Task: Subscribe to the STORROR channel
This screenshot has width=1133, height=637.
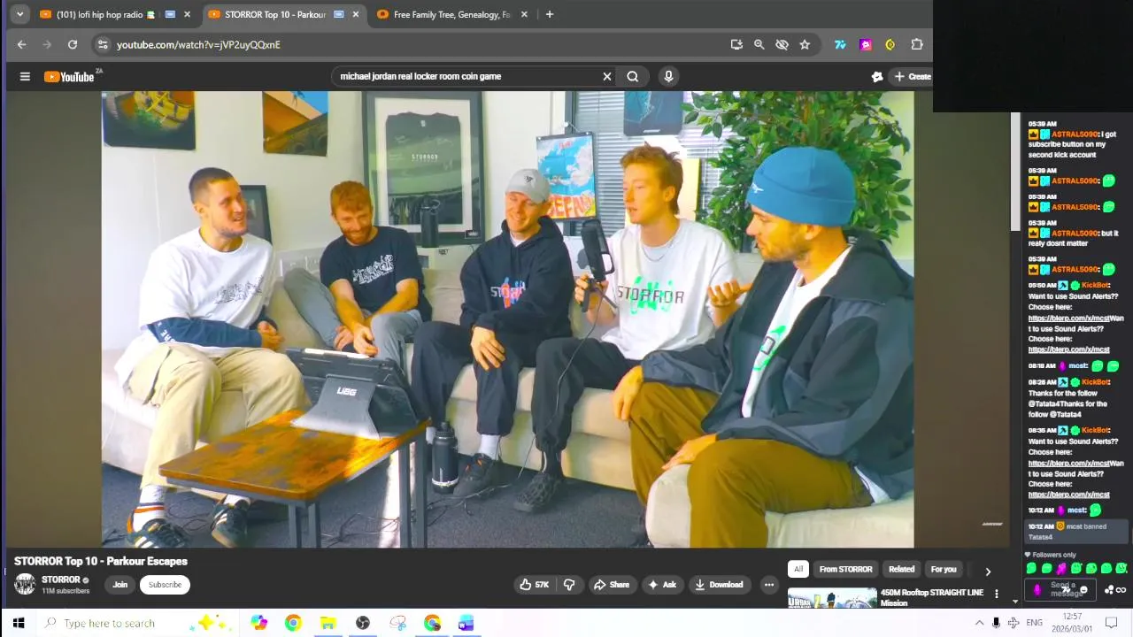Action: (x=165, y=585)
